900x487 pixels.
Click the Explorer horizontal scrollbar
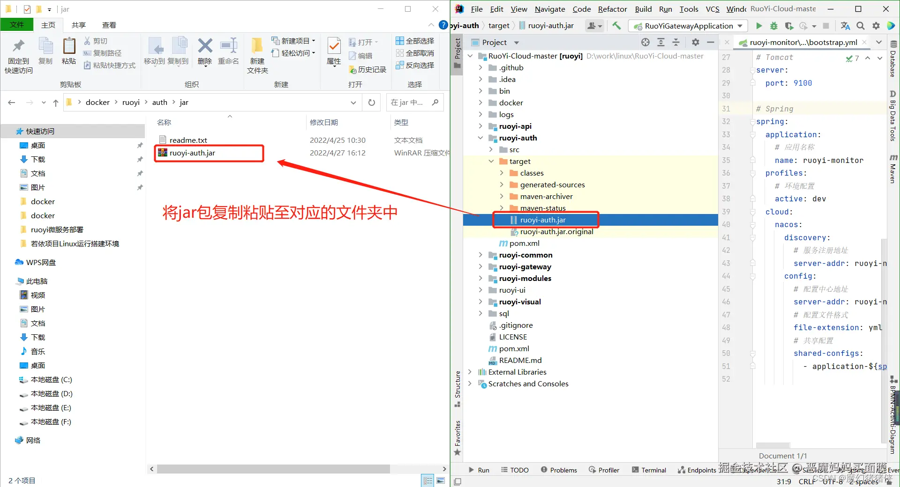click(x=273, y=469)
